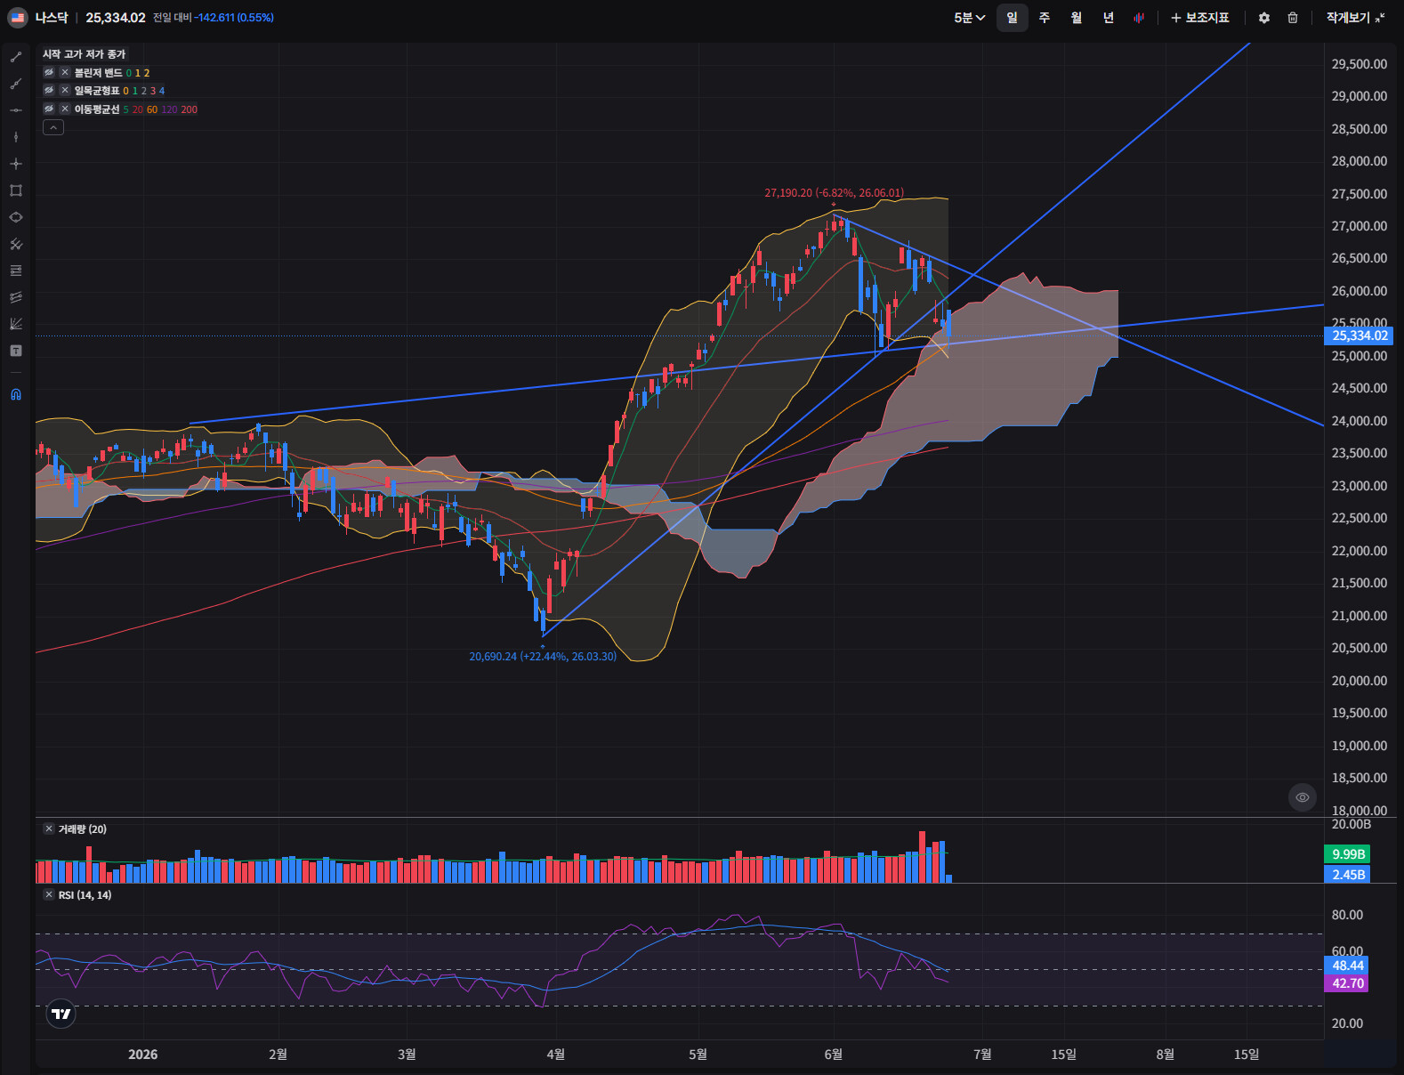Switch to the 일 daily timeframe
Image resolution: width=1404 pixels, height=1075 pixels.
[x=1012, y=18]
